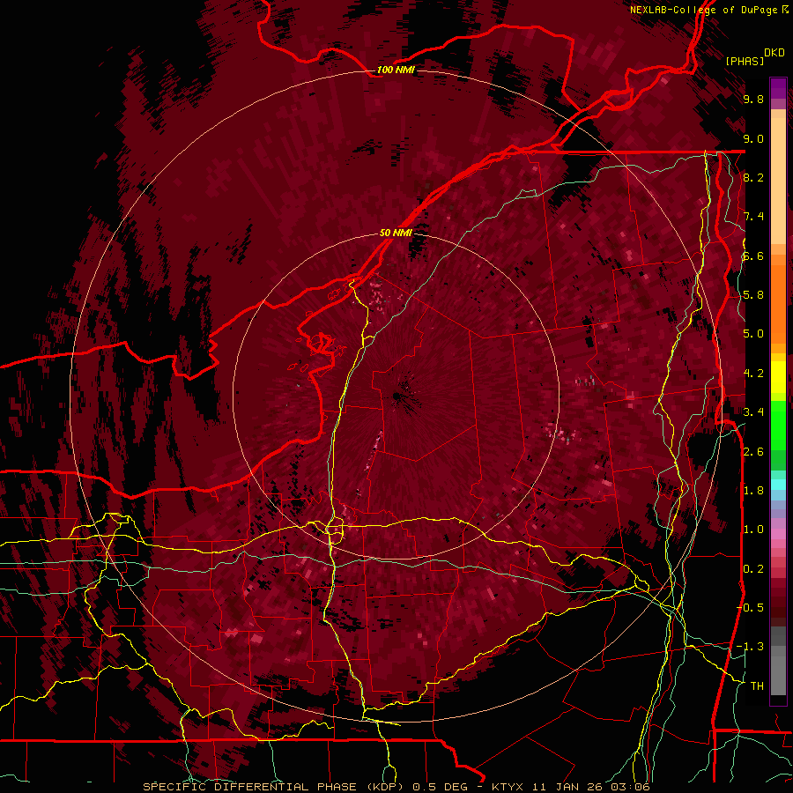Image resolution: width=793 pixels, height=793 pixels.
Task: Click the 1.0 scale value
Action: point(753,530)
